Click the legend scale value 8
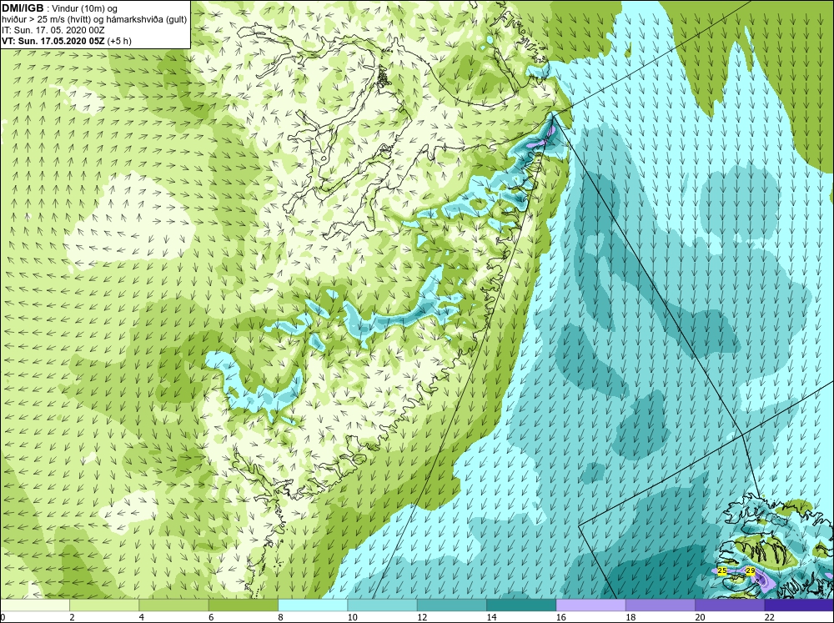Viewport: 834px width, 623px height. pyautogui.click(x=280, y=617)
